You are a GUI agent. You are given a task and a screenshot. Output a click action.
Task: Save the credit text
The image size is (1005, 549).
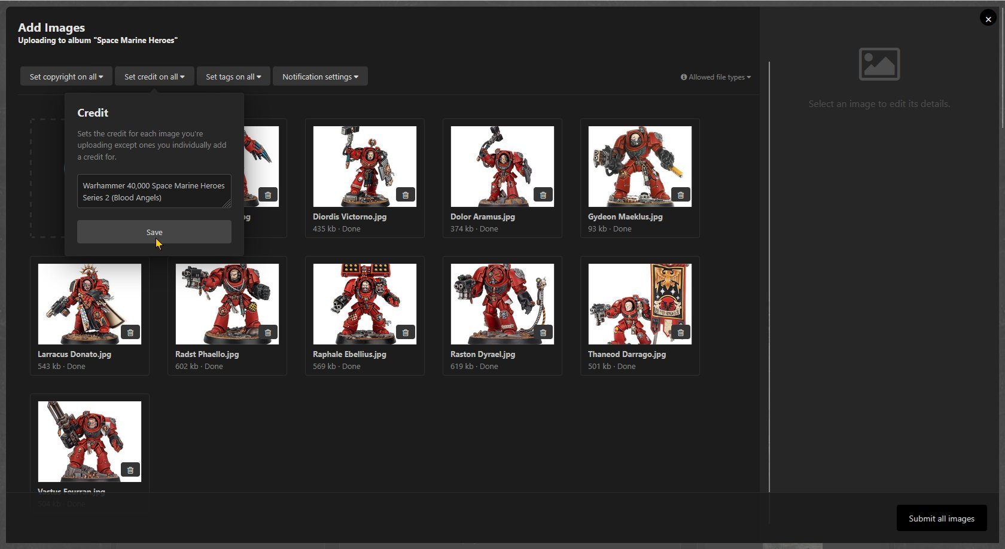pyautogui.click(x=154, y=232)
